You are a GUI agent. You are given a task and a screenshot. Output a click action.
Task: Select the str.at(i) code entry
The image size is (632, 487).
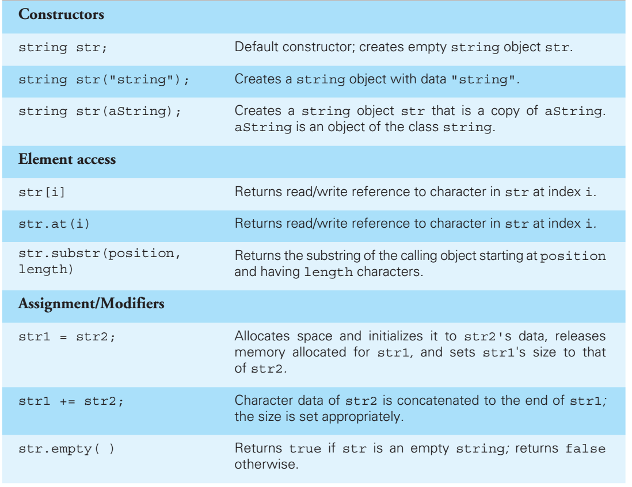pyautogui.click(x=54, y=223)
